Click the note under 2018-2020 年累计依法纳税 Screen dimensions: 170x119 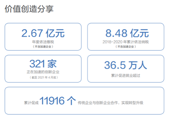126,47
